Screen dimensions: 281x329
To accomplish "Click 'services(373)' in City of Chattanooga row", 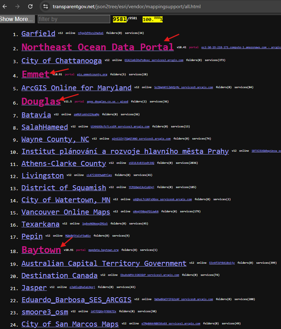I will point(215,60).
